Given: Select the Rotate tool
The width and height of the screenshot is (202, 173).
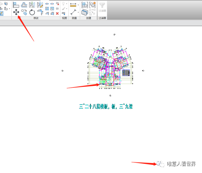Looking at the screenshot, I should (32, 12).
